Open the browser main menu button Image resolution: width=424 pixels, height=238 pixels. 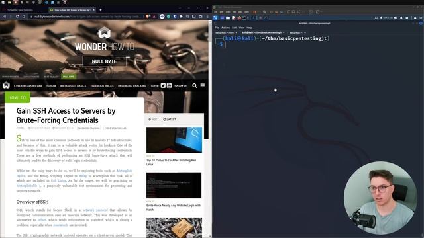tap(207, 17)
